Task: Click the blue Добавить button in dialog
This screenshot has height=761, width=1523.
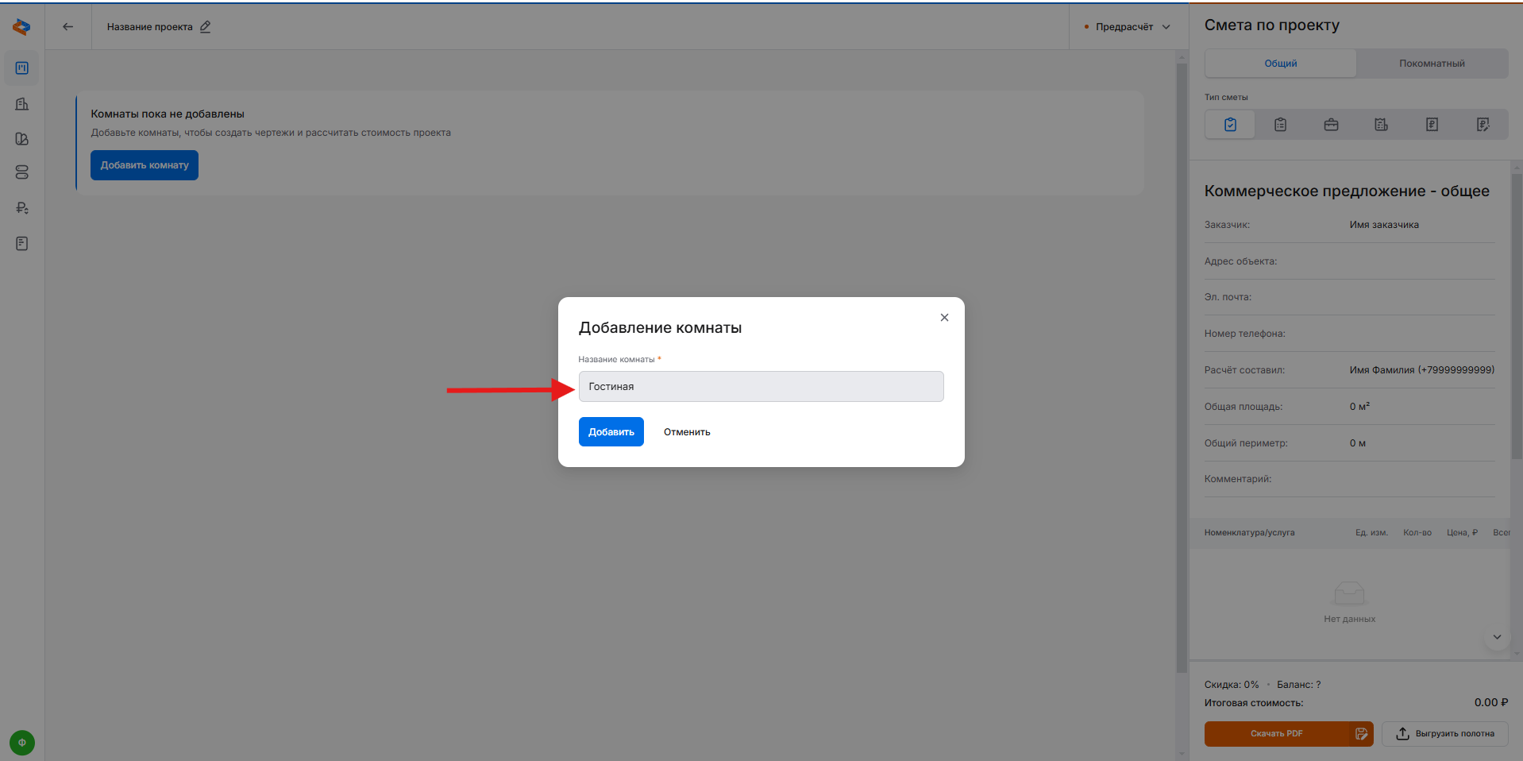Action: 611,432
